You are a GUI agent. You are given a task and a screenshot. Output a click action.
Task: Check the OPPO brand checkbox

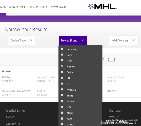click(62, 124)
